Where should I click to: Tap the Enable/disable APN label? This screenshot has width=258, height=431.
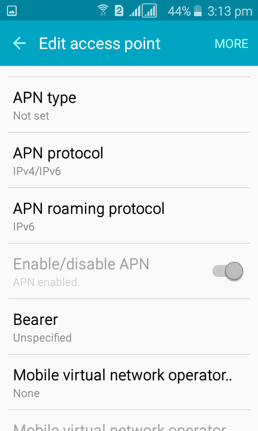81,264
